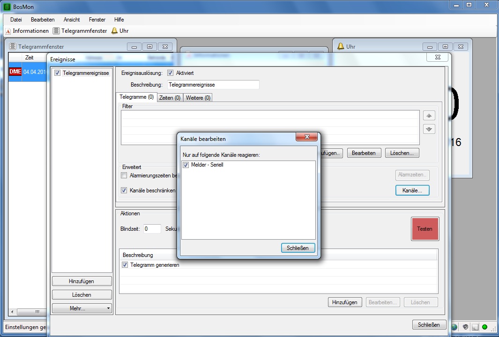Click the speaker icon in status bar
This screenshot has width=499, height=337.
465,327
